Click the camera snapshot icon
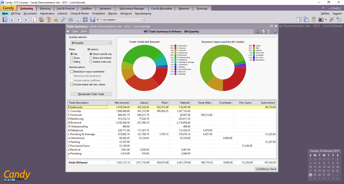The width and height of the screenshot is (344, 184). (x=321, y=19)
